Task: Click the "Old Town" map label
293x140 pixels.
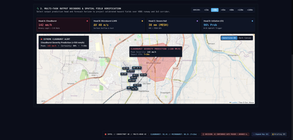Action: [146, 84]
